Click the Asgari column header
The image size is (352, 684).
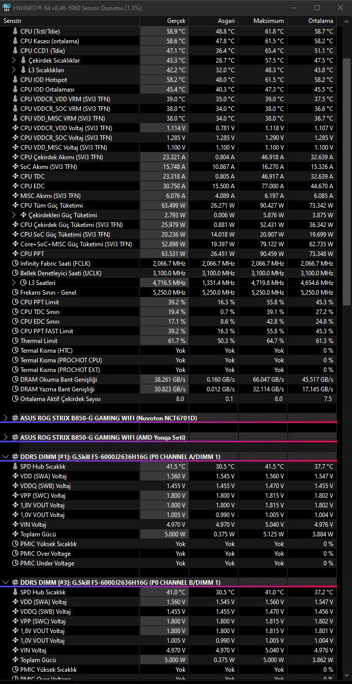[x=213, y=21]
